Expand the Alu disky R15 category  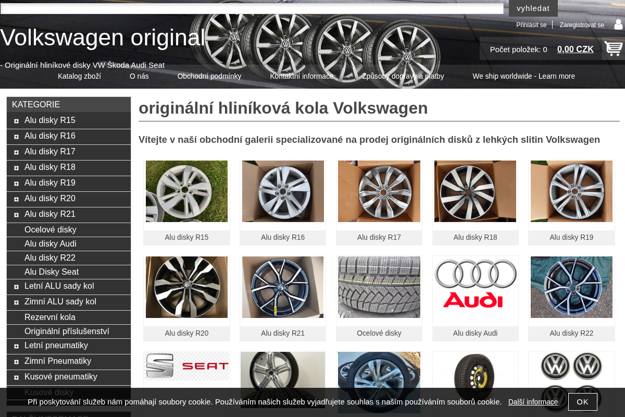pyautogui.click(x=17, y=121)
